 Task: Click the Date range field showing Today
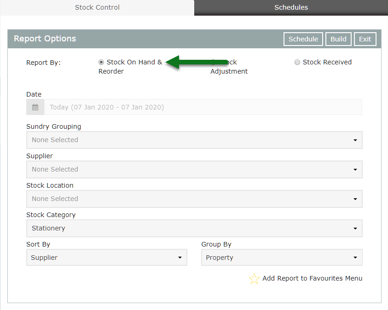pyautogui.click(x=203, y=107)
